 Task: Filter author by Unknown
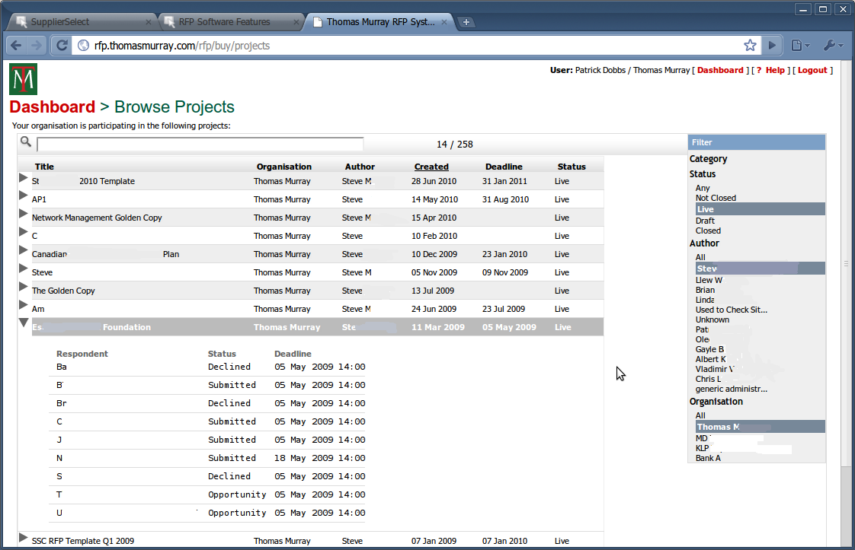click(712, 320)
